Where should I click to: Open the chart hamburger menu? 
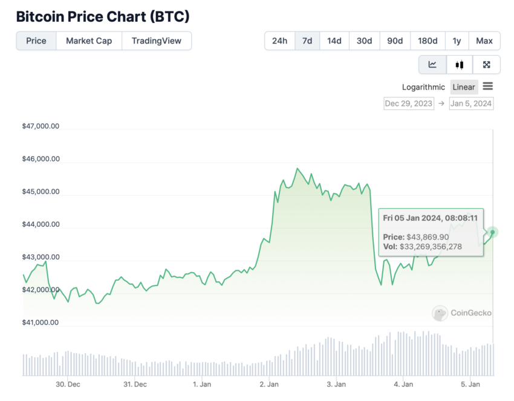pos(488,86)
